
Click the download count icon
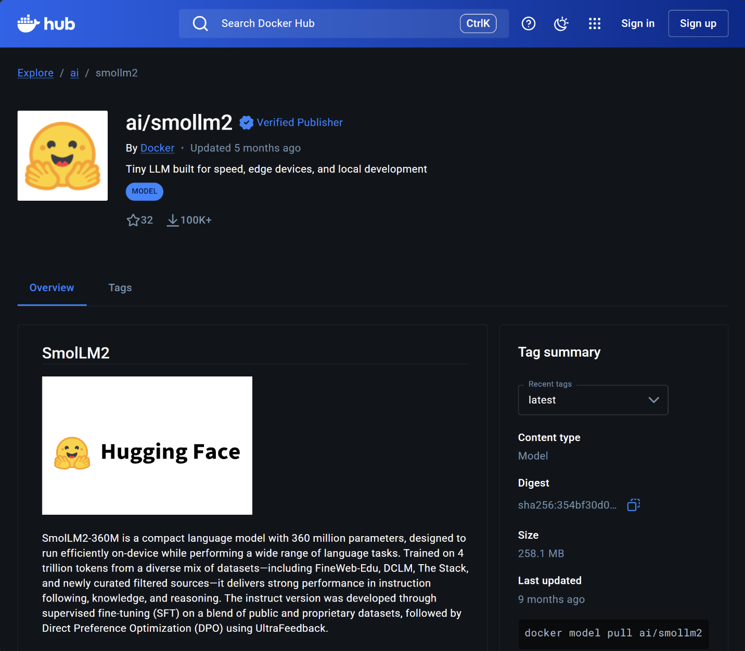coord(173,220)
